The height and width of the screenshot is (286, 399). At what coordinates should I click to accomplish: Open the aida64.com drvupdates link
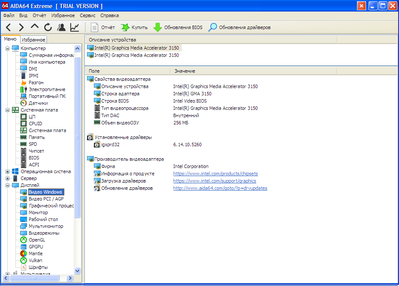point(220,188)
